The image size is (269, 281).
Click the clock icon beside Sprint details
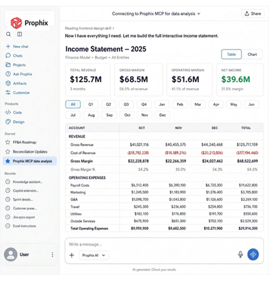[8, 199]
